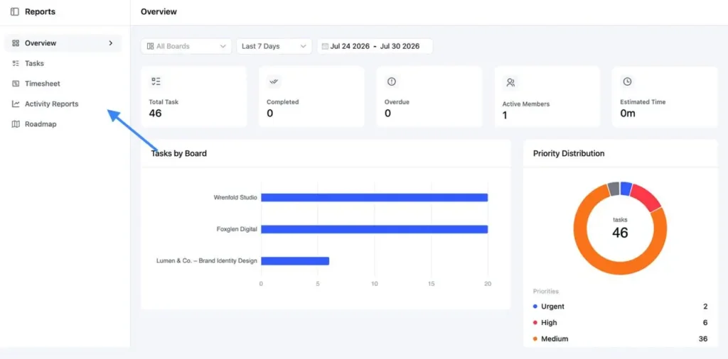
Task: Click the Medium count 36
Action: coord(703,339)
